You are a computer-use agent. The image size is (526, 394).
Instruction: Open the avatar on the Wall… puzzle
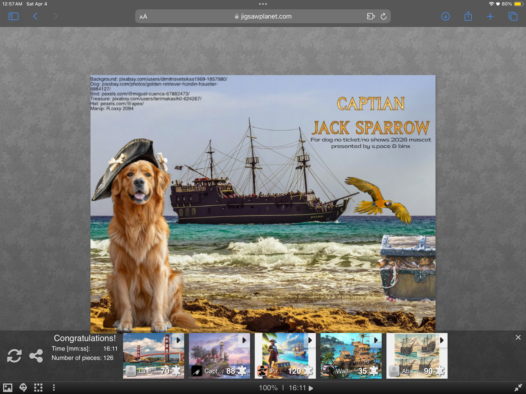pos(328,371)
